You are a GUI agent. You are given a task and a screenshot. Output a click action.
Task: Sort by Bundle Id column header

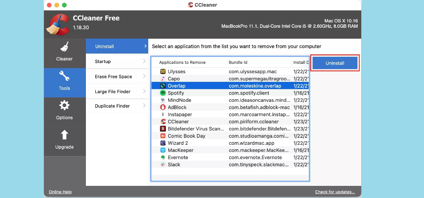pos(238,62)
